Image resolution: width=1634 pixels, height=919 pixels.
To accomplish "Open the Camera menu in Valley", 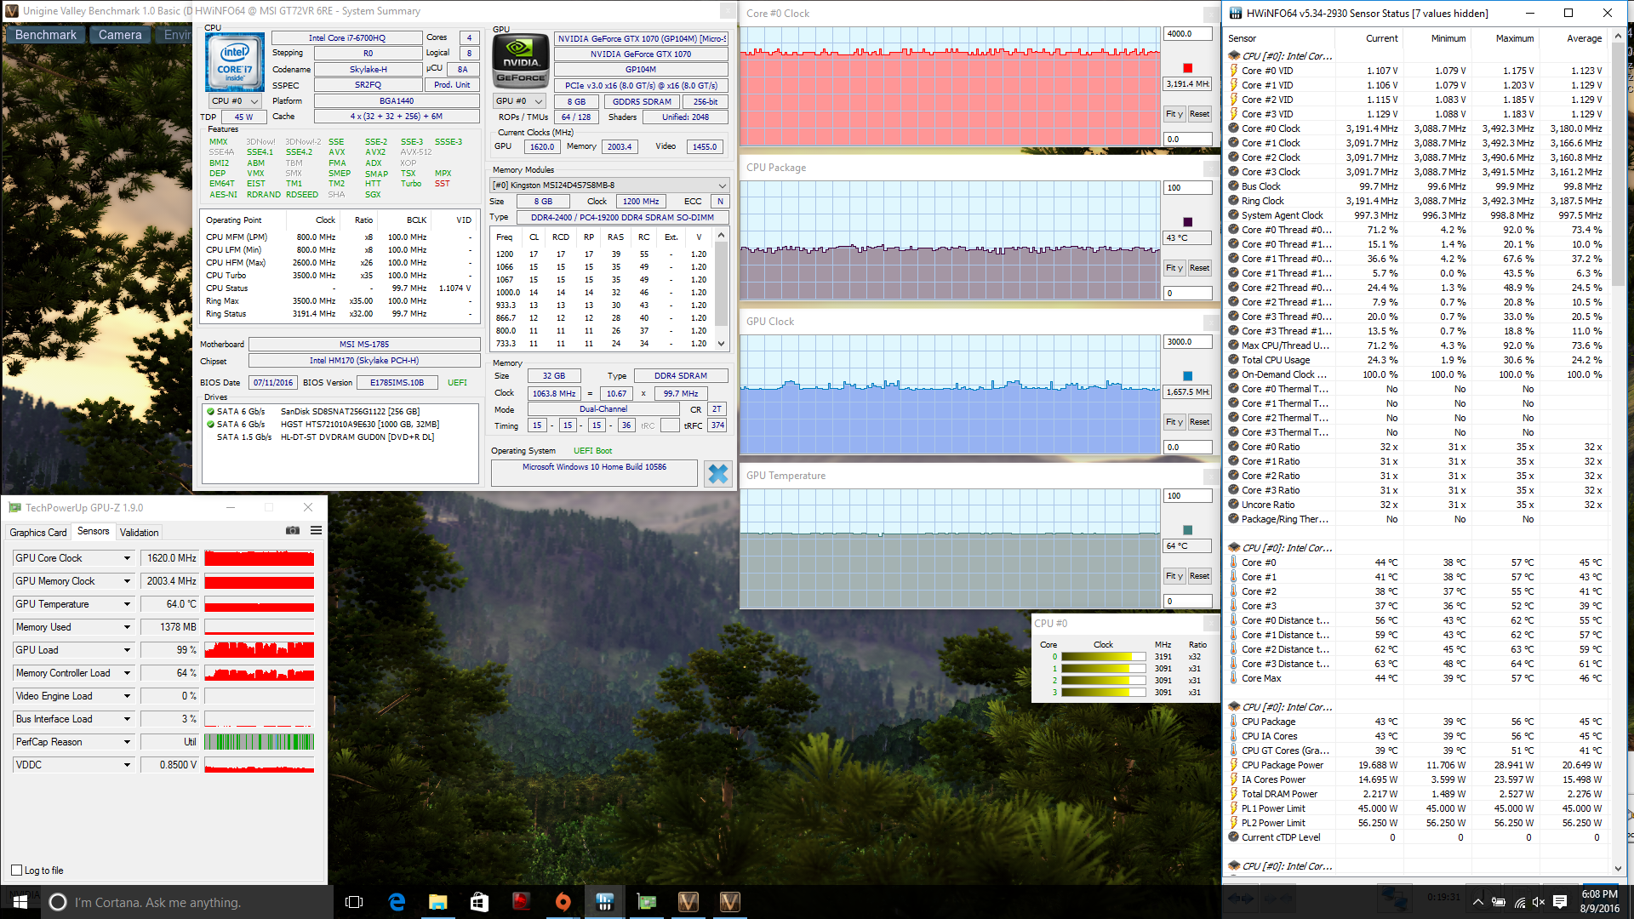I will 120,35.
